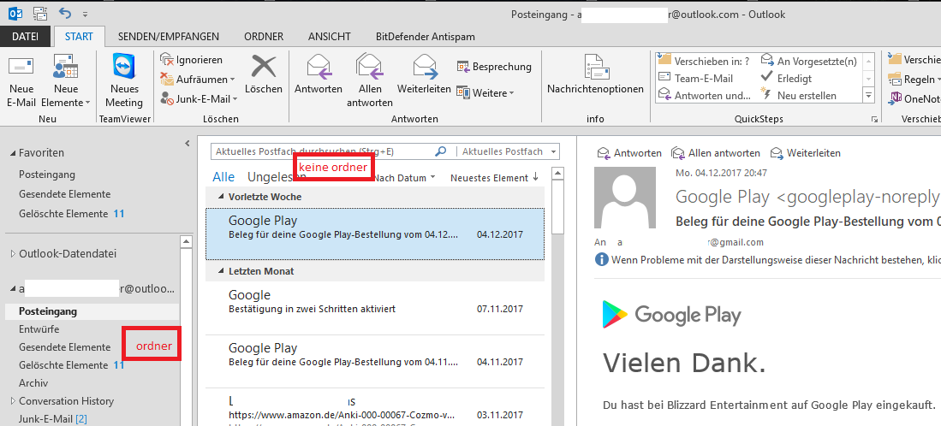The height and width of the screenshot is (426, 941).
Task: Expand the Outlook-Datendatei node
Action: [x=13, y=254]
